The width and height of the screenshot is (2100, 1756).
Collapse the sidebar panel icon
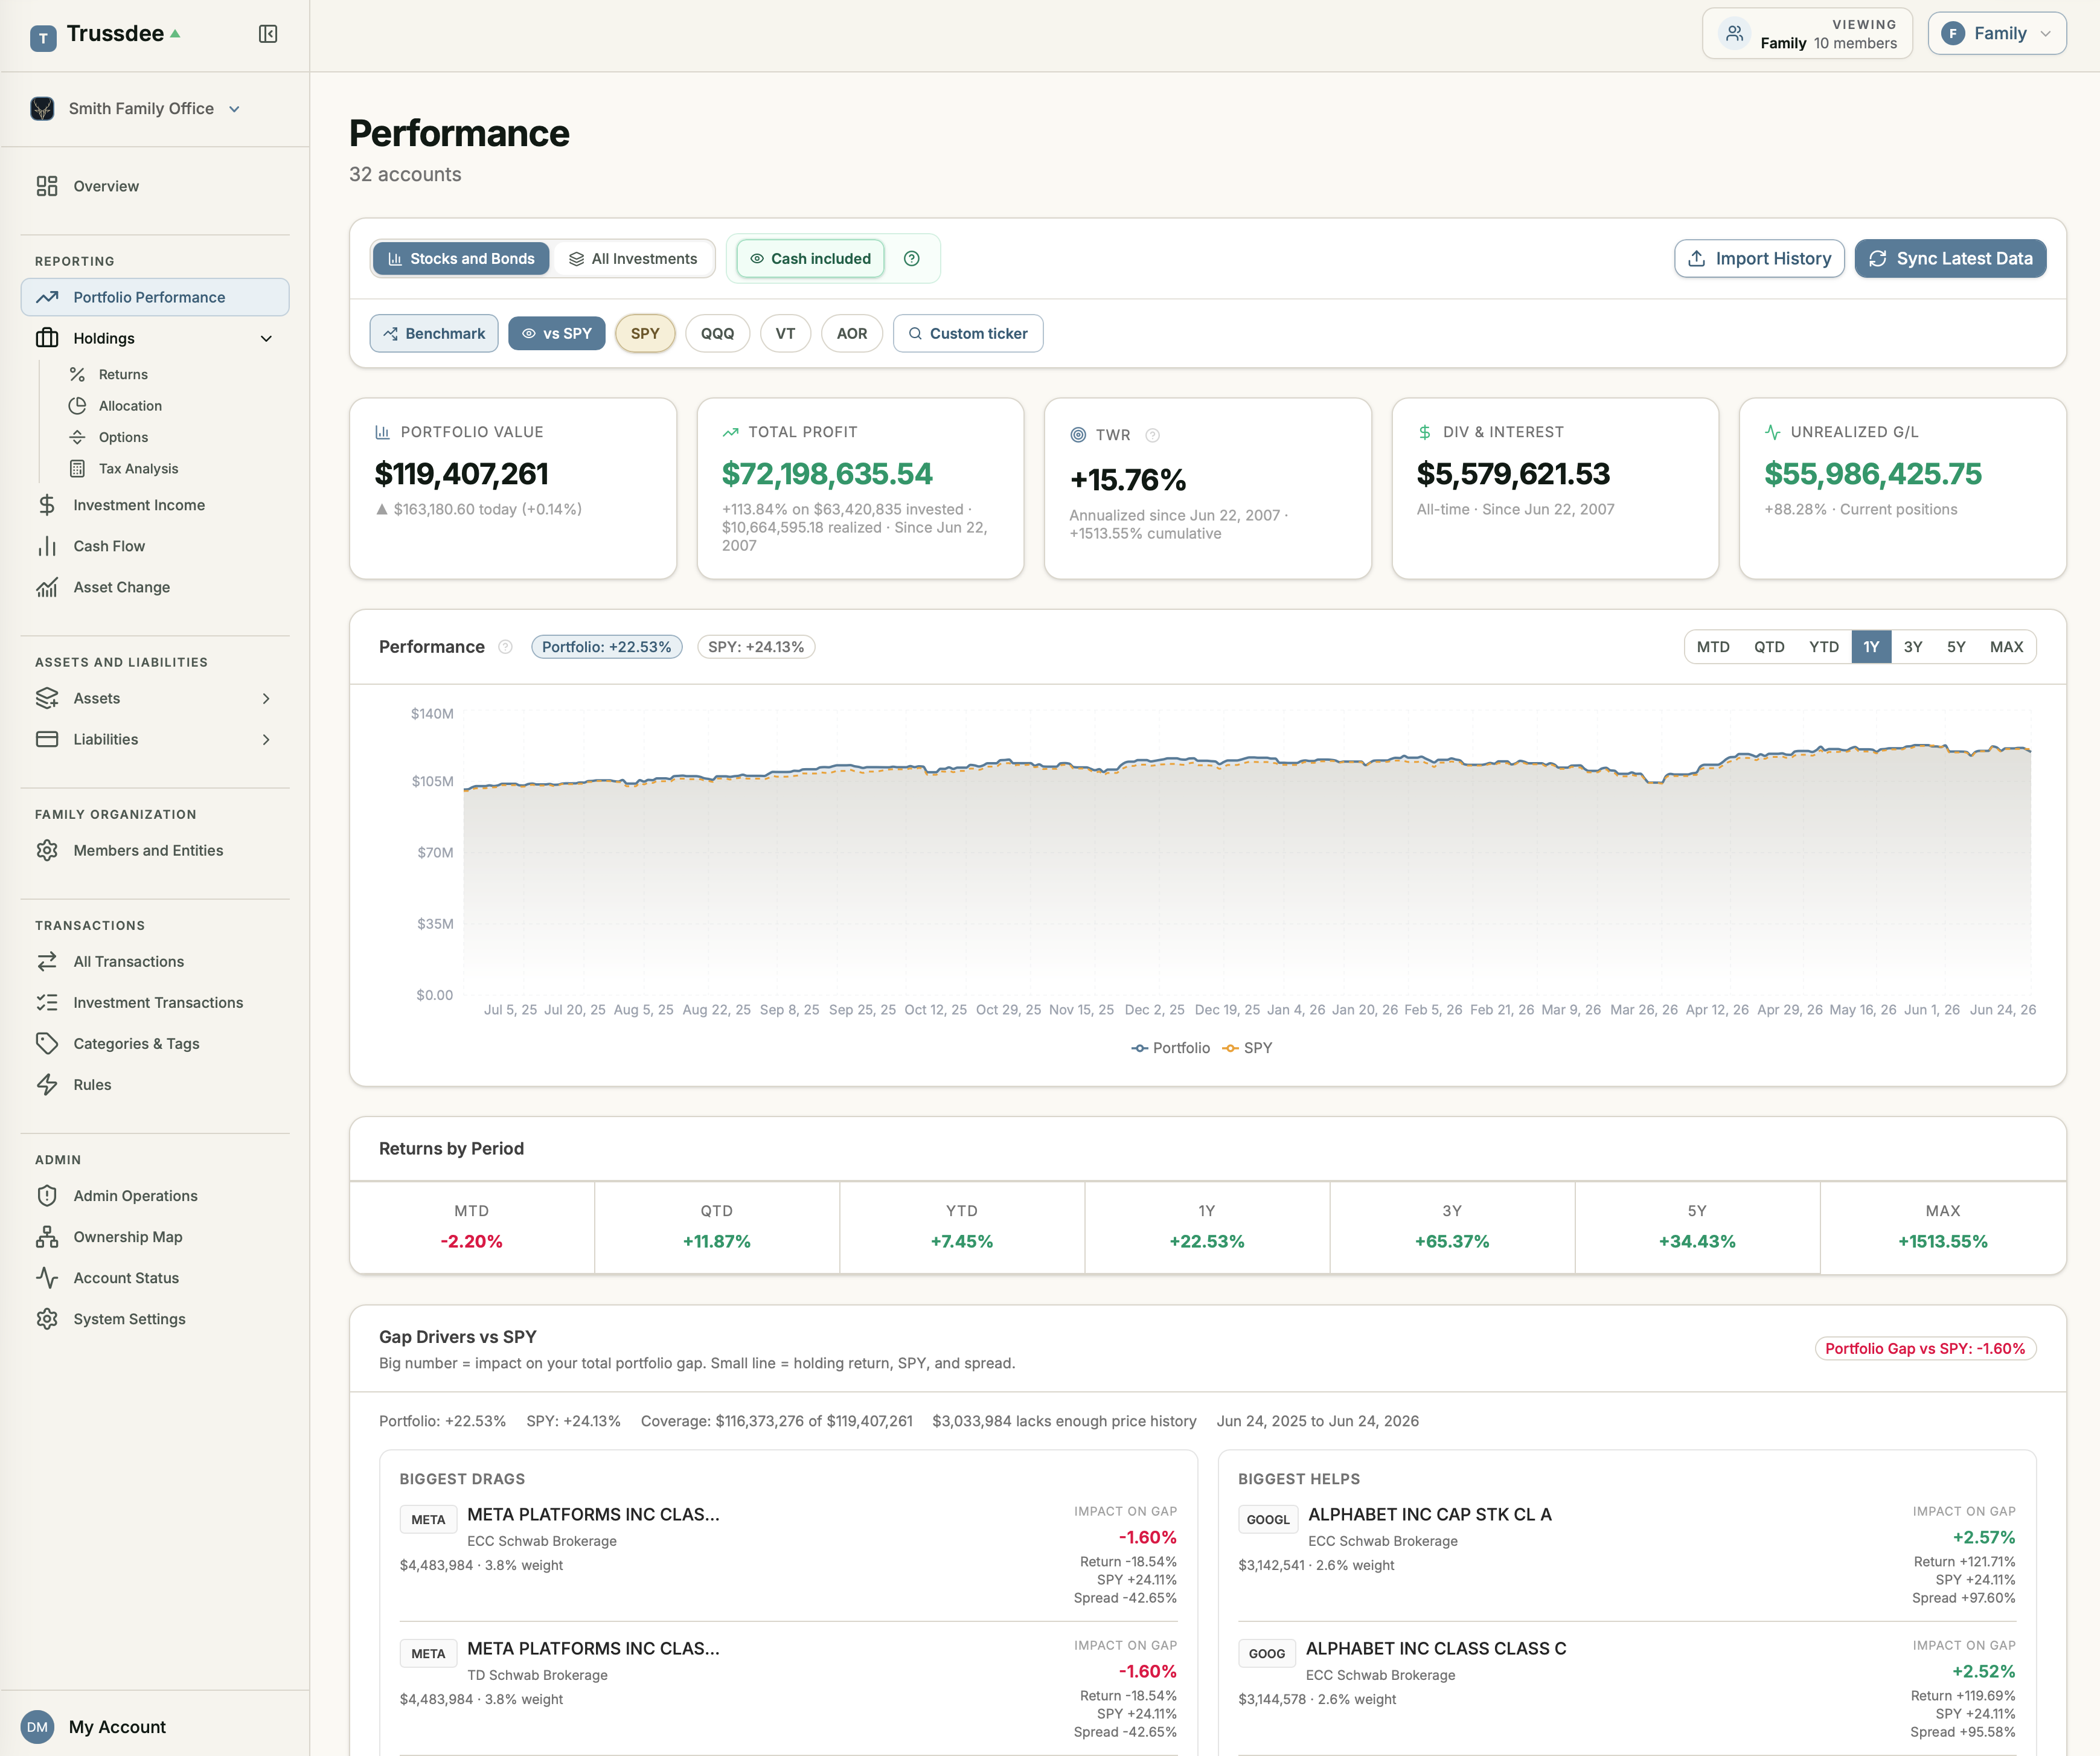coord(268,34)
